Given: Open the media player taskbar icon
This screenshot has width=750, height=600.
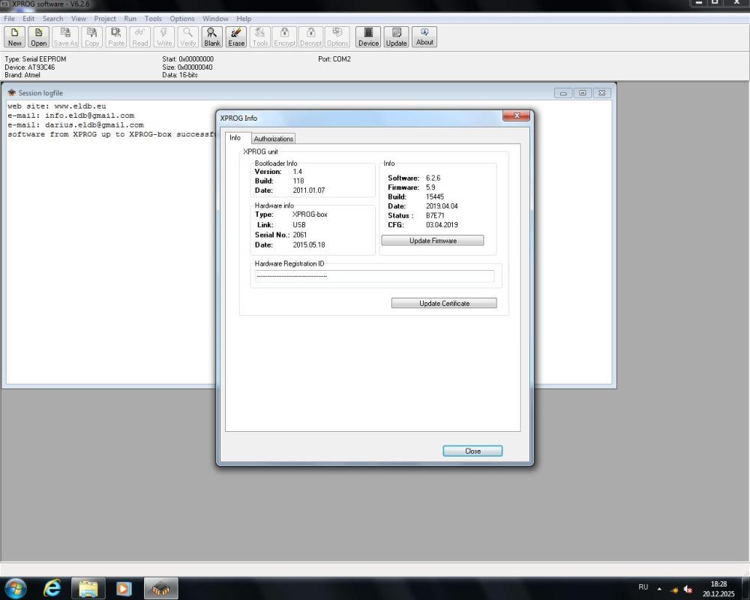Looking at the screenshot, I should pyautogui.click(x=124, y=588).
